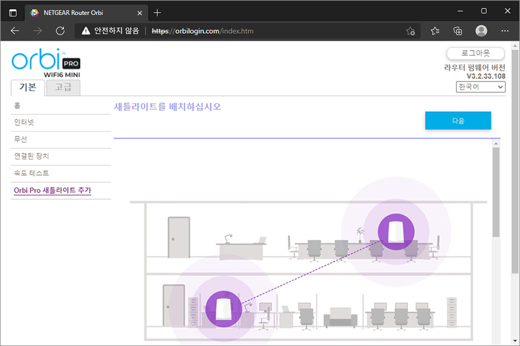
Task: Click the blue 다음 button
Action: click(x=458, y=121)
